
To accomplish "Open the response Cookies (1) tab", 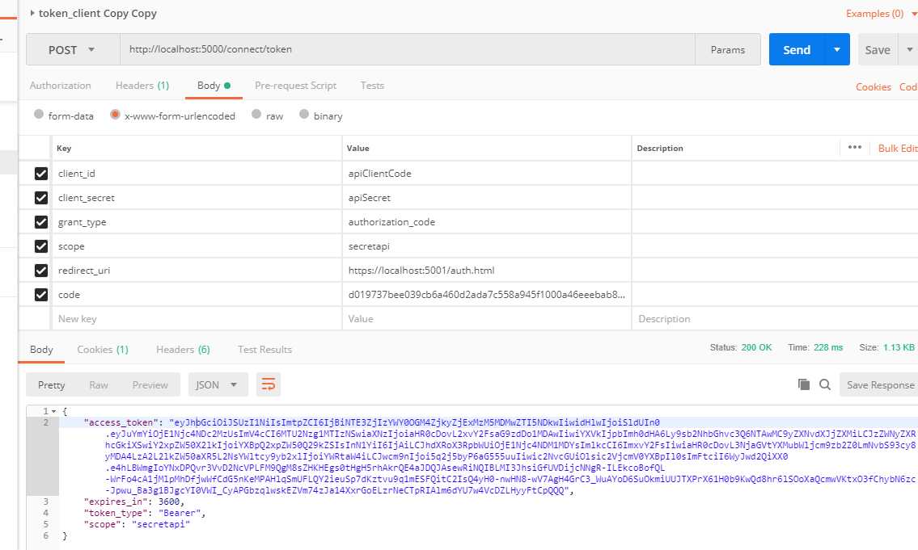I will point(103,350).
